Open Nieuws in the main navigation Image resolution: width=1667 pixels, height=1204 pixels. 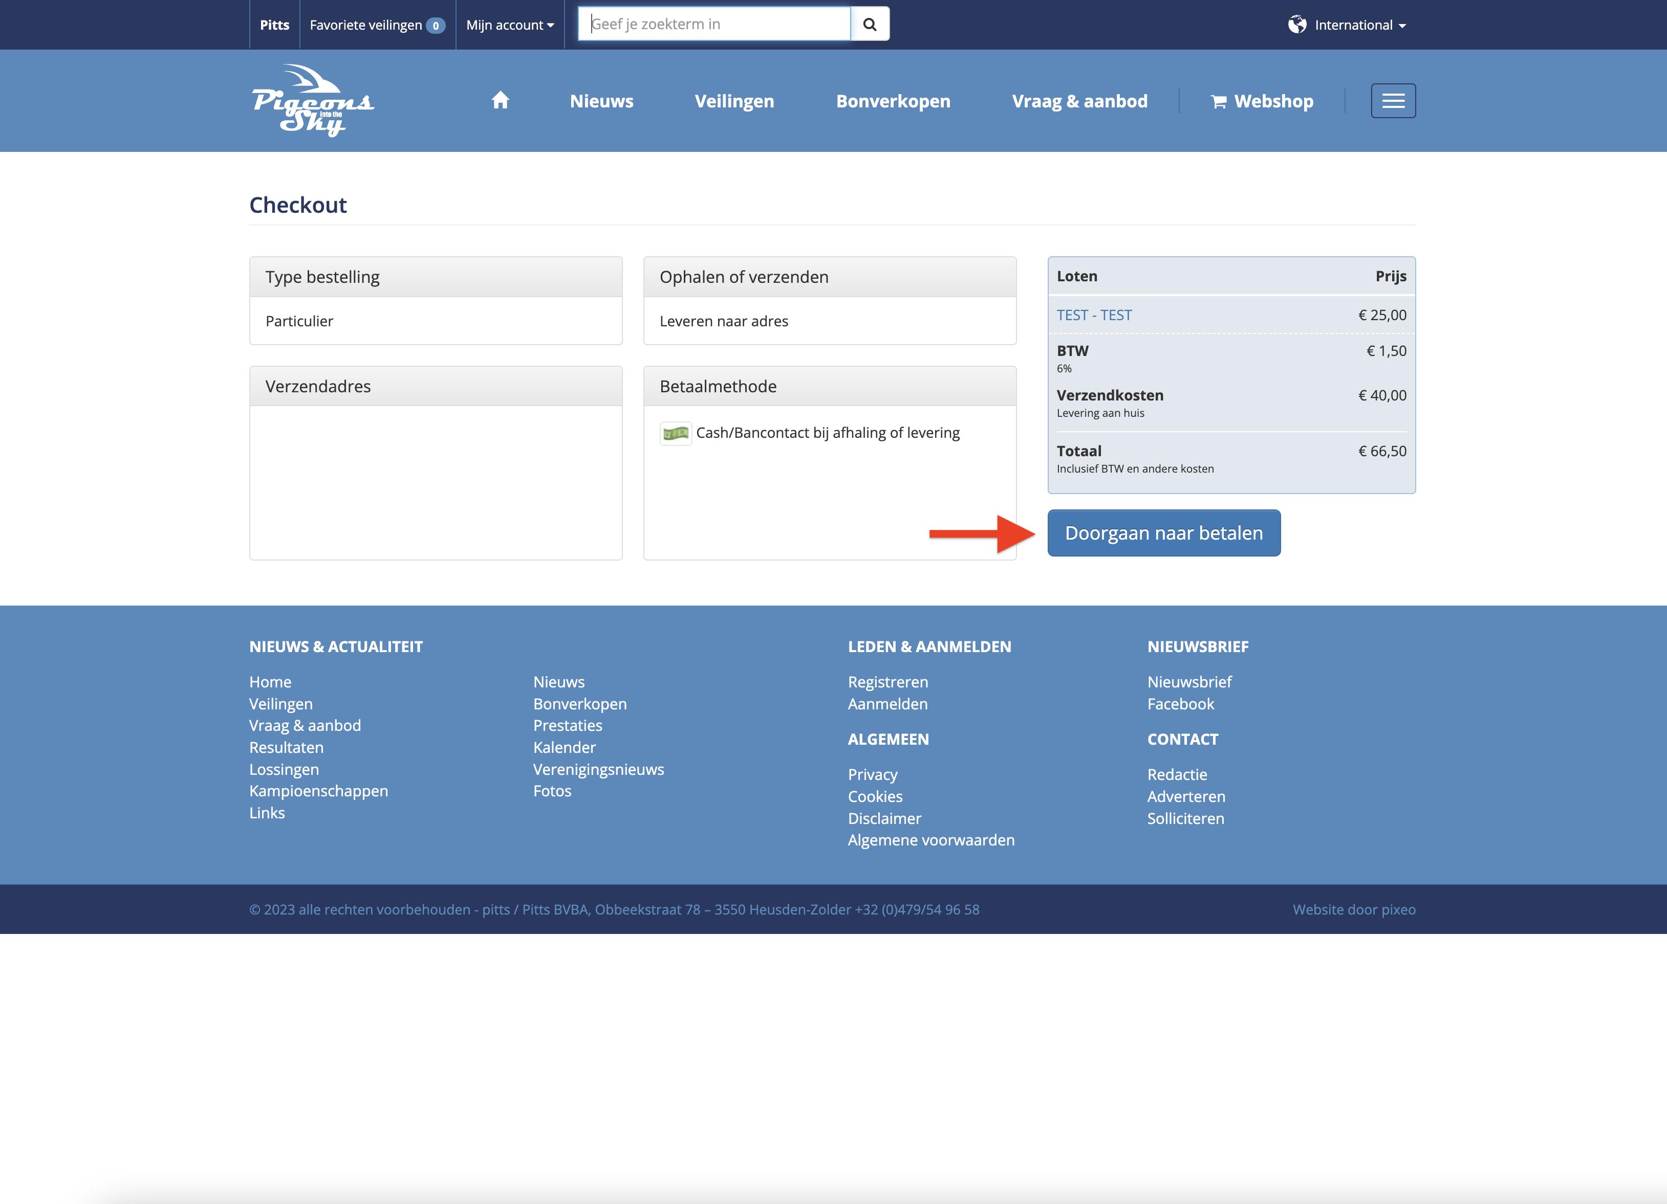click(601, 101)
